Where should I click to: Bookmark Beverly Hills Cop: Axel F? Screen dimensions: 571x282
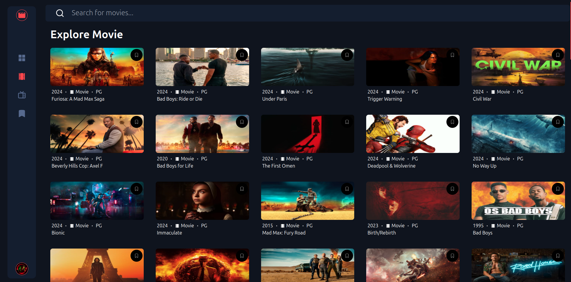point(137,122)
